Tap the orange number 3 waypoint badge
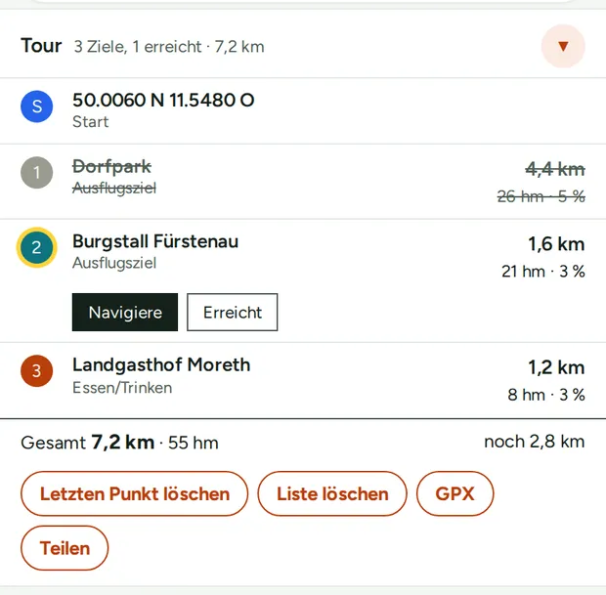 point(37,371)
